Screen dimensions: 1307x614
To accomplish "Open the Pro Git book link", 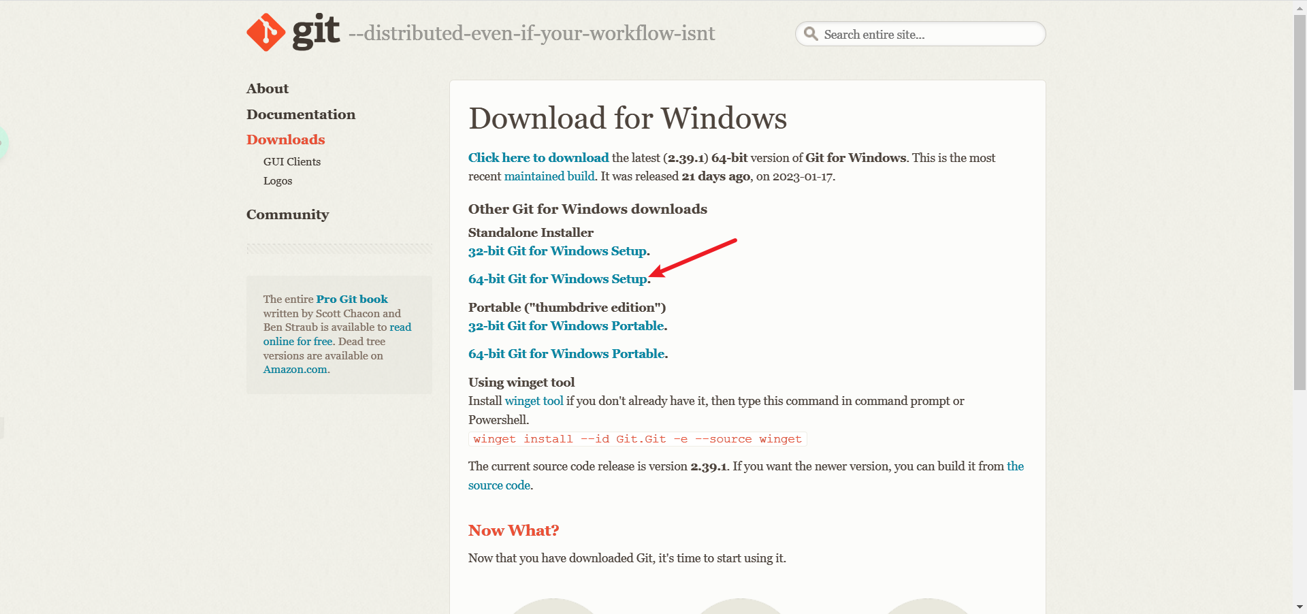I will (352, 299).
